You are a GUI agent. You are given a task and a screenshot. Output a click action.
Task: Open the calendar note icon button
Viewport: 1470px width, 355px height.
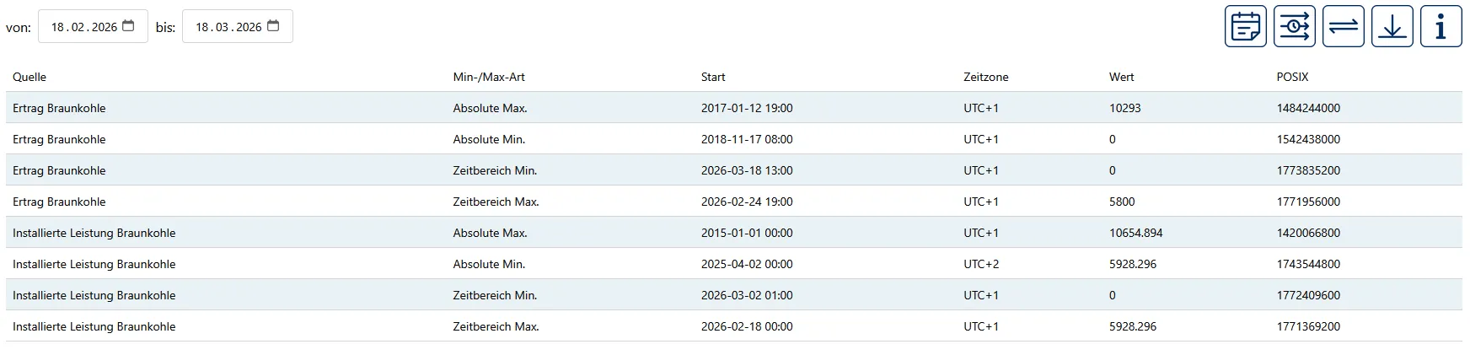pyautogui.click(x=1245, y=26)
